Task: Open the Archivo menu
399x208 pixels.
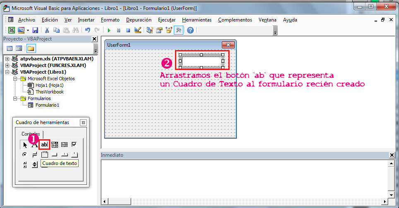Action: [26, 20]
